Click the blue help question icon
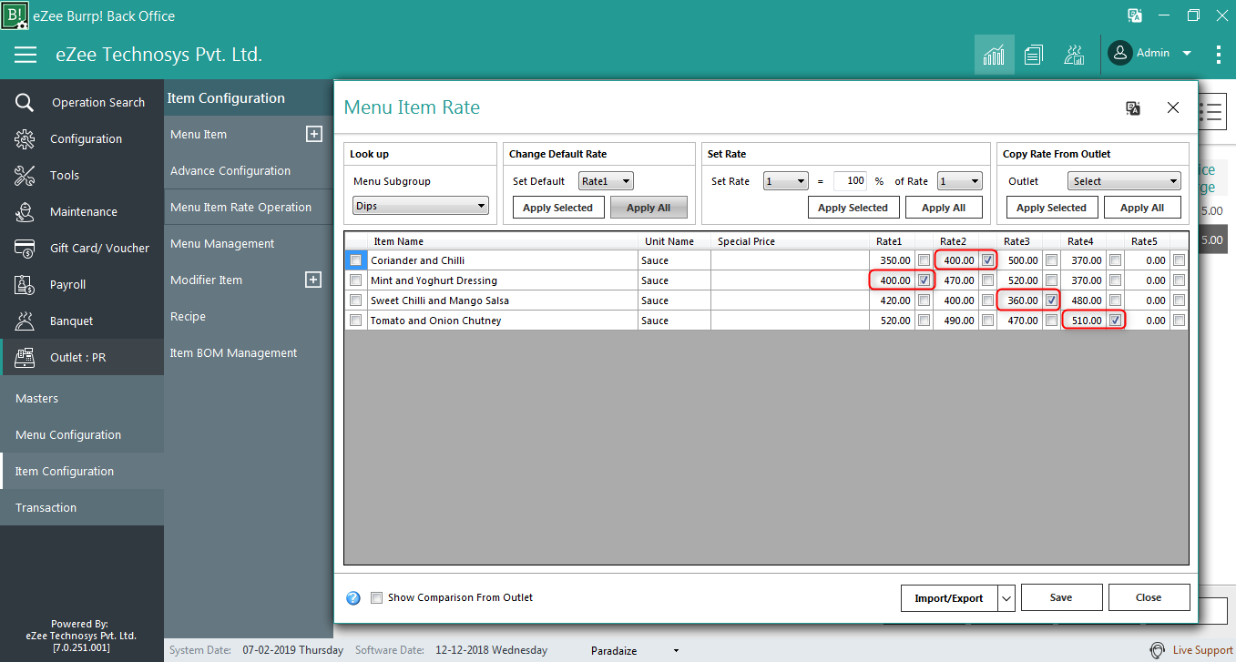Image resolution: width=1236 pixels, height=662 pixels. (x=353, y=598)
